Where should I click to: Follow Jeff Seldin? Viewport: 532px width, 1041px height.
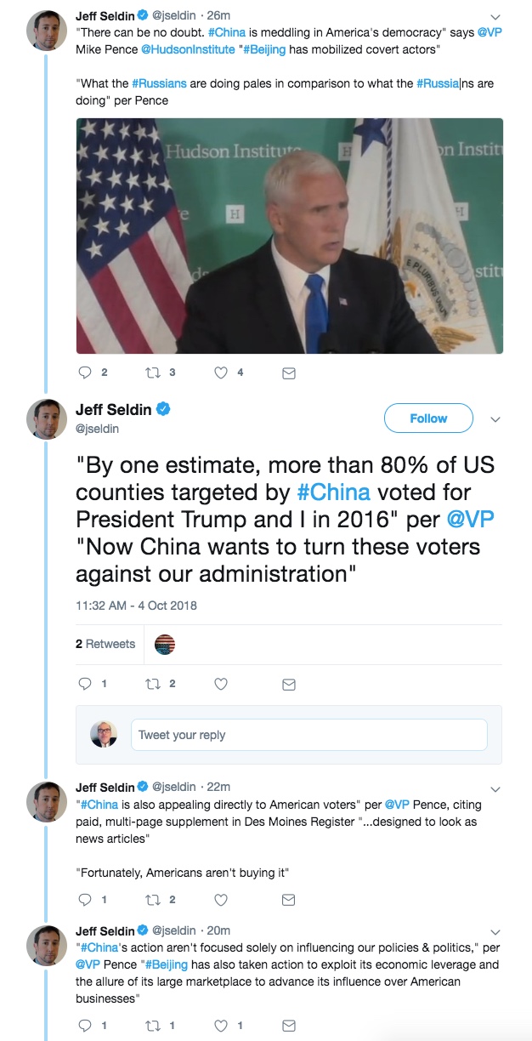tap(428, 418)
